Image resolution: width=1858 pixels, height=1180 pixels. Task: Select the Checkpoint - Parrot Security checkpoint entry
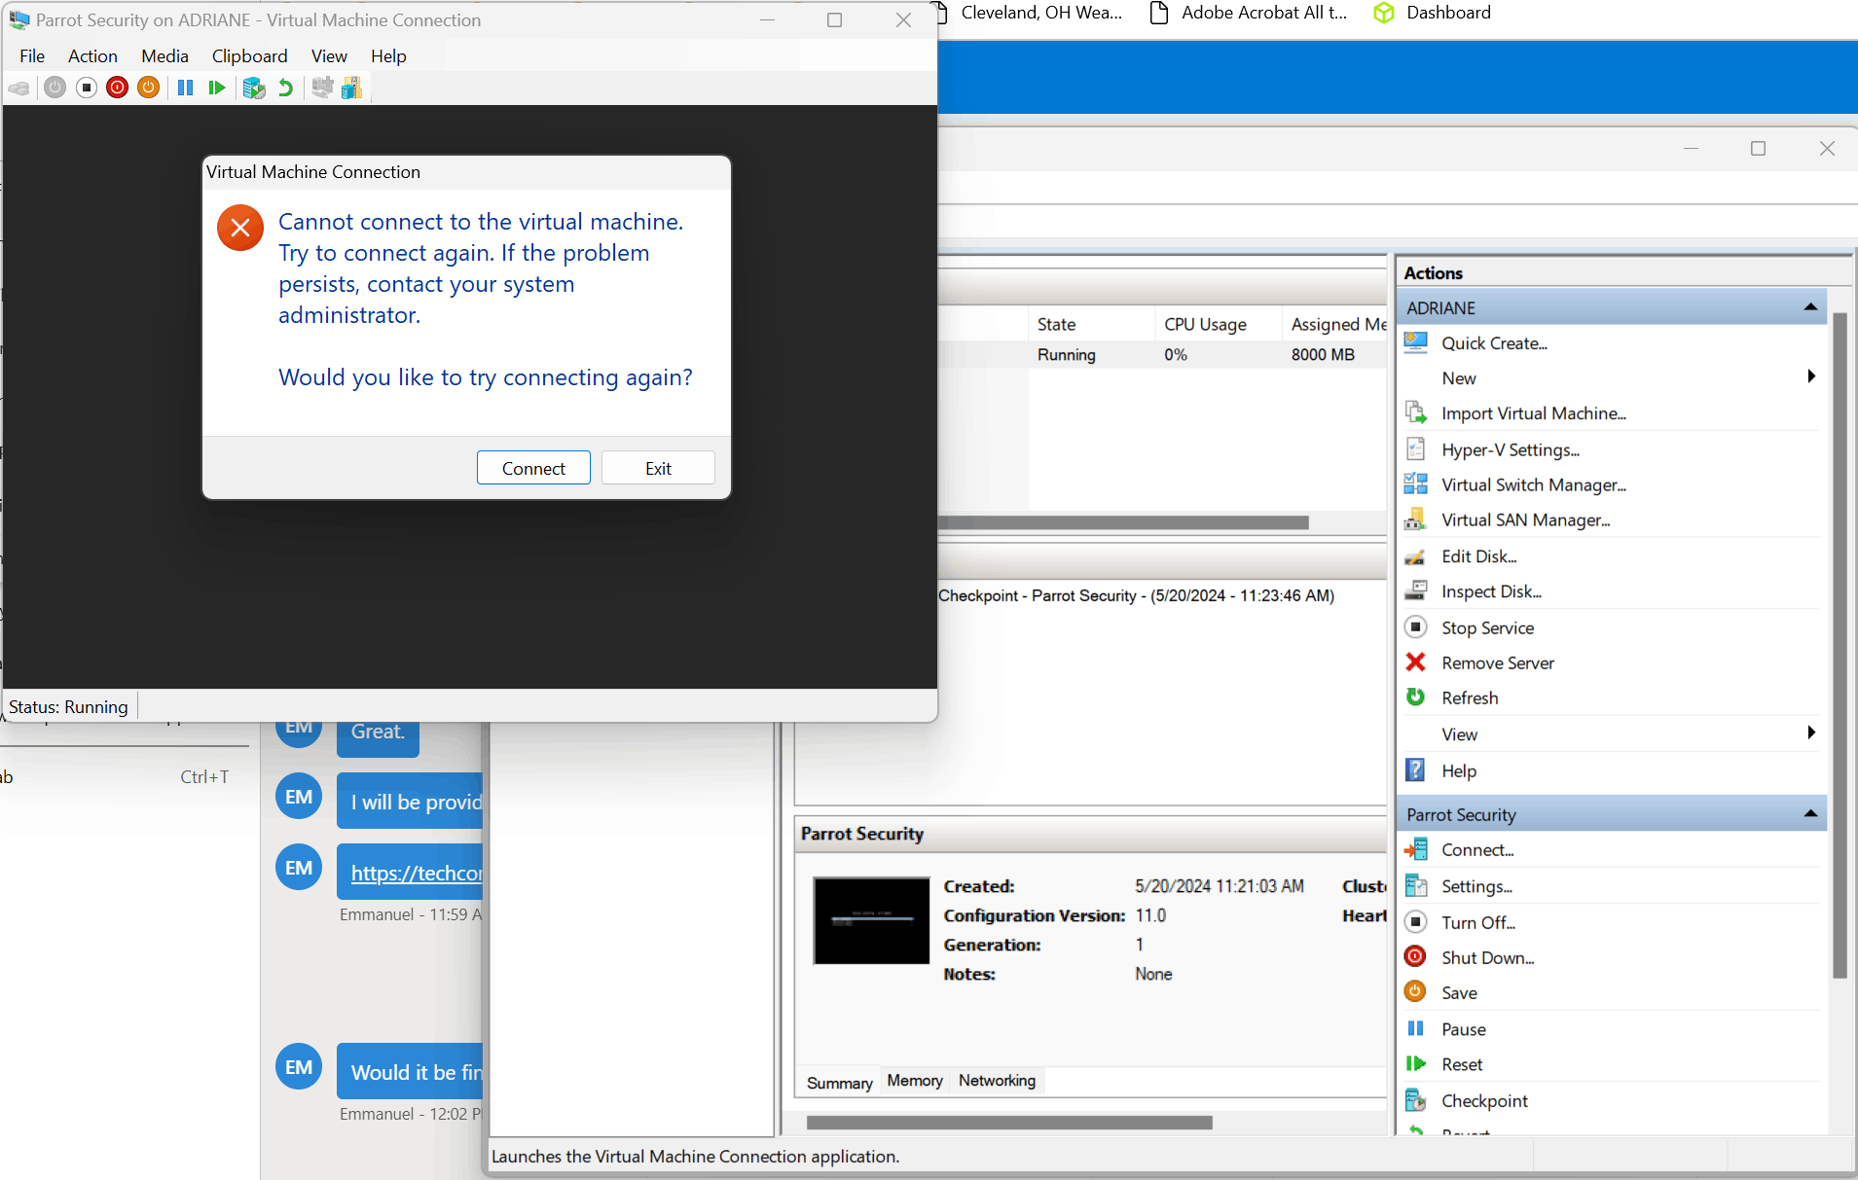coord(1136,595)
